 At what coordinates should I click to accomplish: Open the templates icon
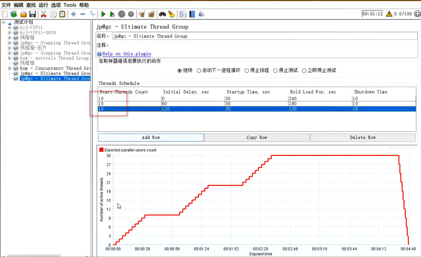(x=14, y=14)
